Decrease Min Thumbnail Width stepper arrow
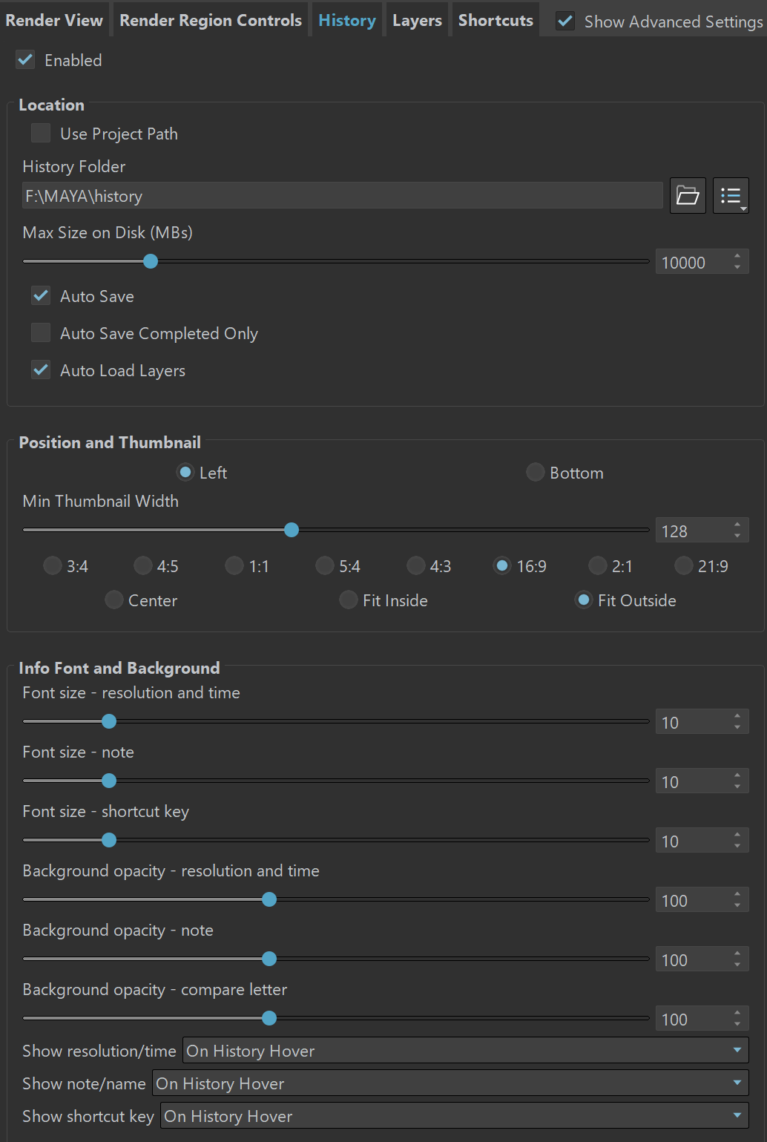Image resolution: width=767 pixels, height=1142 pixels. (x=737, y=536)
